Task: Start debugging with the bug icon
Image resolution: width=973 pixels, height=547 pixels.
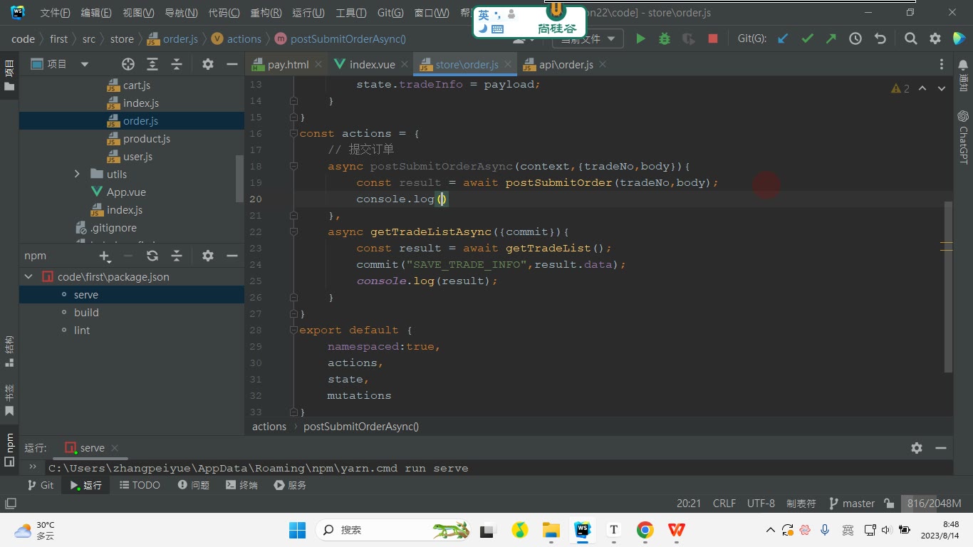Action: pyautogui.click(x=665, y=38)
